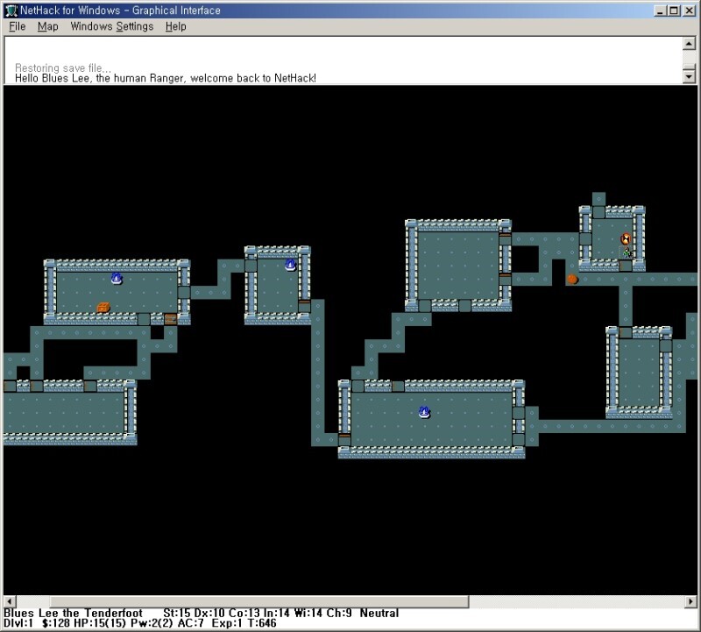
Task: Click the upper east door of the large empty room
Action: point(506,238)
